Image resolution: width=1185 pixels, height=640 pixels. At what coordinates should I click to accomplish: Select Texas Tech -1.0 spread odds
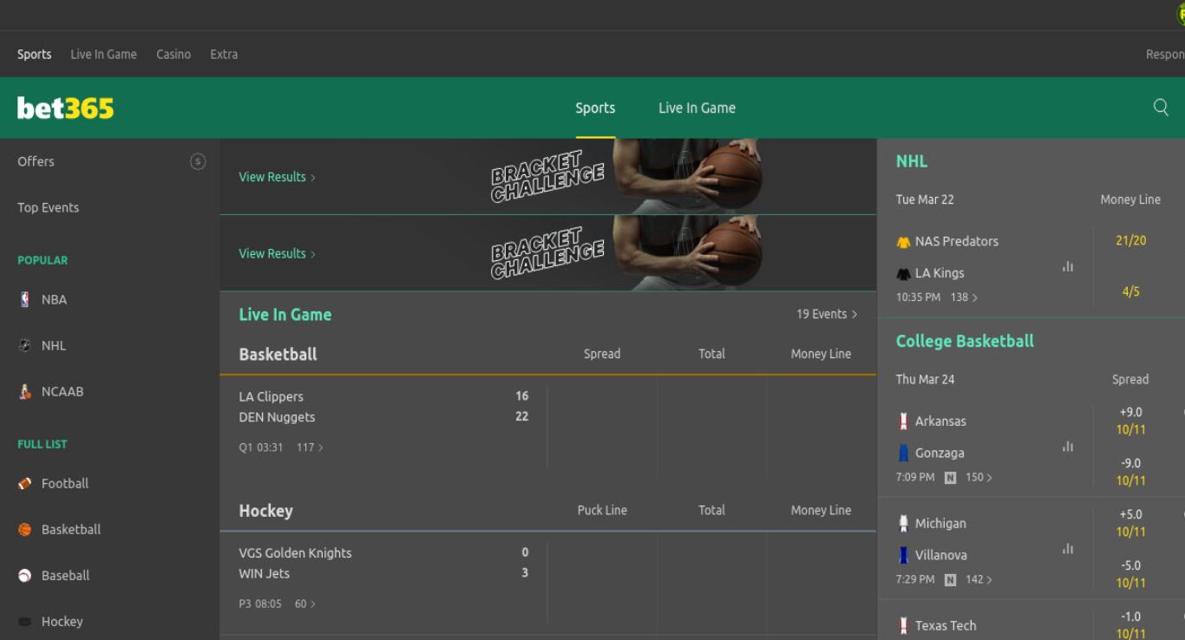[x=1131, y=625]
